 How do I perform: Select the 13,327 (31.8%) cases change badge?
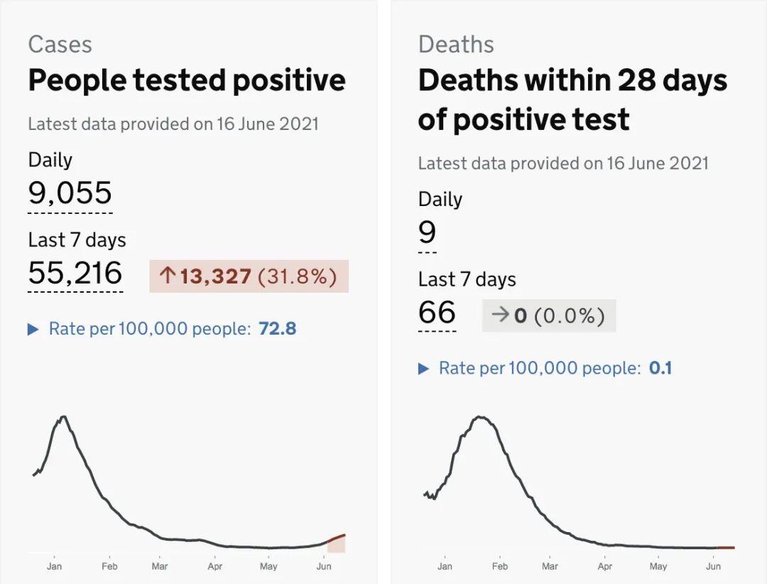pos(249,276)
